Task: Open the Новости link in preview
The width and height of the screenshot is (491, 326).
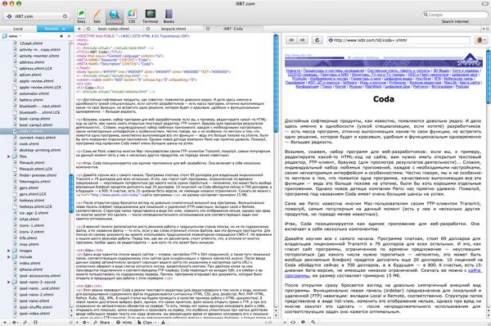Action: point(294,70)
